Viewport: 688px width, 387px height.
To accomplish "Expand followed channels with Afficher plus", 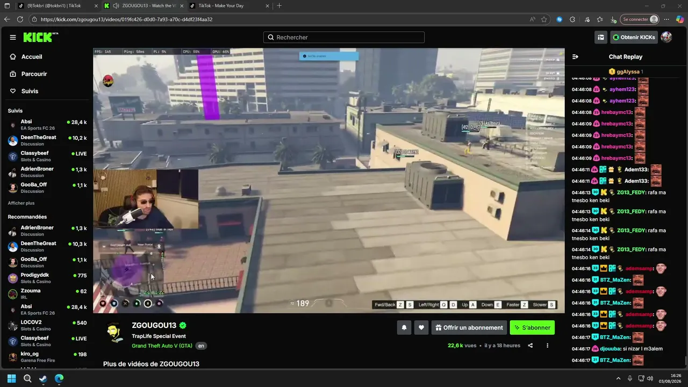I will pyautogui.click(x=21, y=203).
